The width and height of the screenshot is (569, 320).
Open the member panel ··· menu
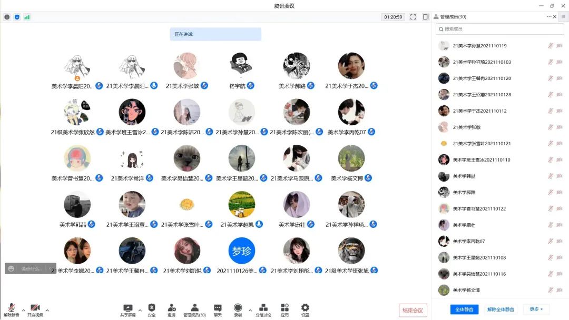click(548, 16)
